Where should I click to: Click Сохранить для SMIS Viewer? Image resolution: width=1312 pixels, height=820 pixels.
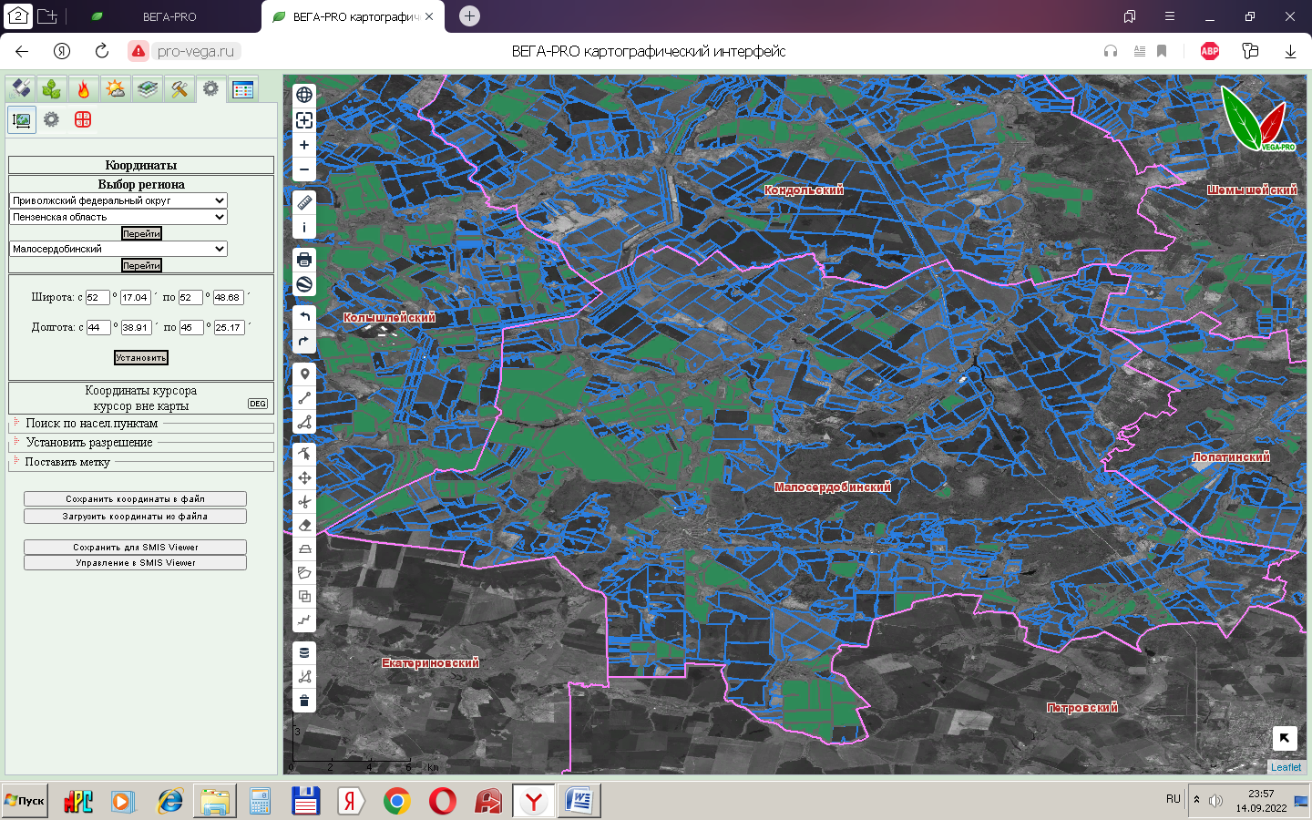[x=135, y=548]
